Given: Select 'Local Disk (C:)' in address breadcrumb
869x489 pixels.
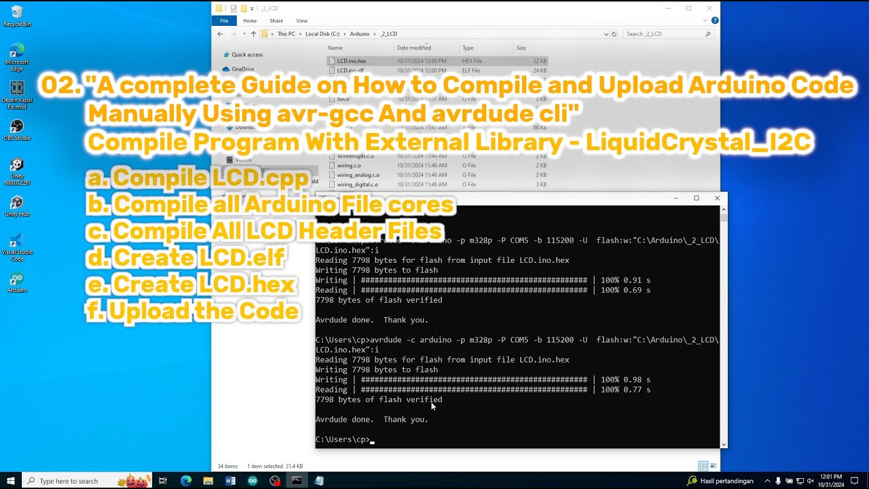Looking at the screenshot, I should pyautogui.click(x=324, y=34).
